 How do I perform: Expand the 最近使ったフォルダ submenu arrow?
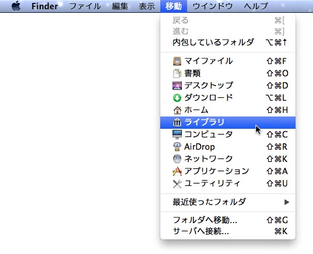[287, 202]
